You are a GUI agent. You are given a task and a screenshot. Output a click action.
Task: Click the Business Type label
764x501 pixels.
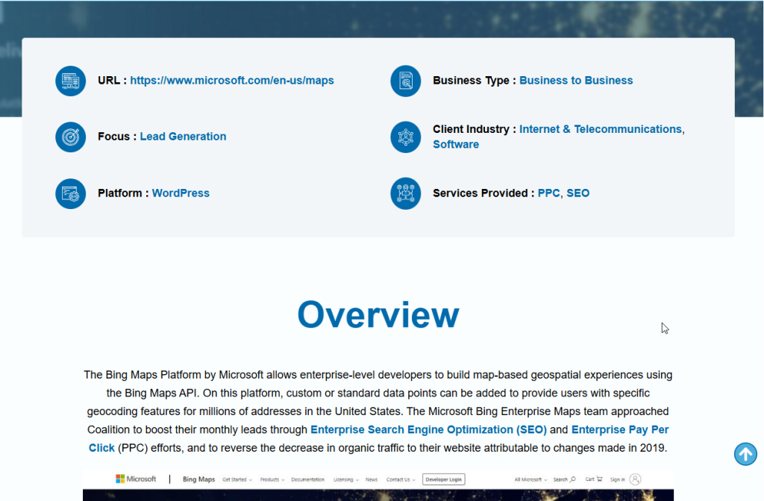click(474, 81)
